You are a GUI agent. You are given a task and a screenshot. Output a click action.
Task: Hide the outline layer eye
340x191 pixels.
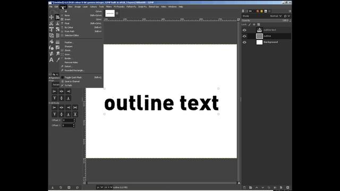coord(244,36)
